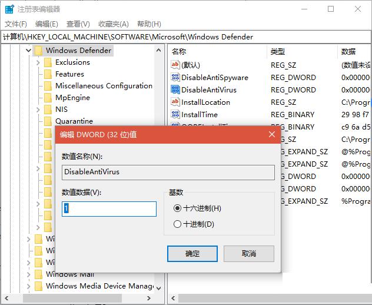Click the MpEngine folder icon
This screenshot has height=305, width=372.
coord(48,98)
